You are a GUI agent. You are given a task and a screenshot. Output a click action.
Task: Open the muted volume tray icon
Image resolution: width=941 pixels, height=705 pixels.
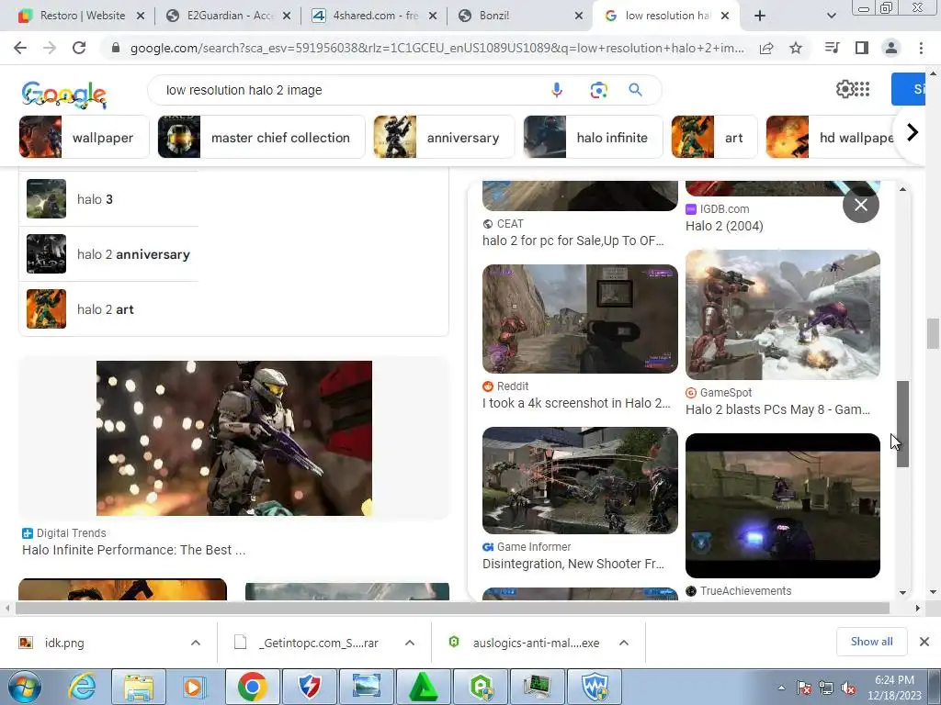pyautogui.click(x=848, y=688)
